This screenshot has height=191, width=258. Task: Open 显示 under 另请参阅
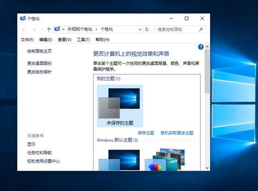click(32, 144)
